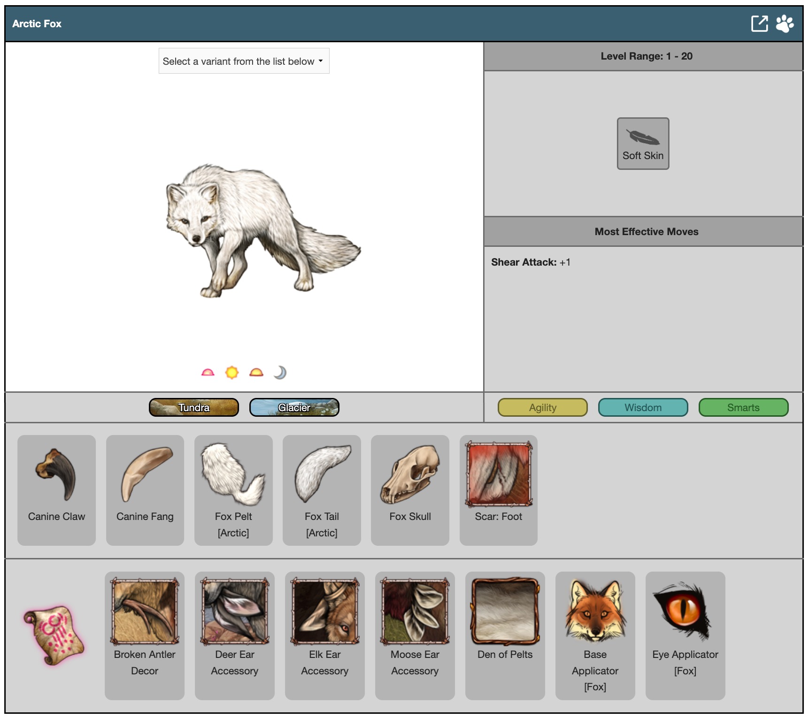The width and height of the screenshot is (808, 718).
Task: Select the Glacier biome tab
Action: (x=294, y=407)
